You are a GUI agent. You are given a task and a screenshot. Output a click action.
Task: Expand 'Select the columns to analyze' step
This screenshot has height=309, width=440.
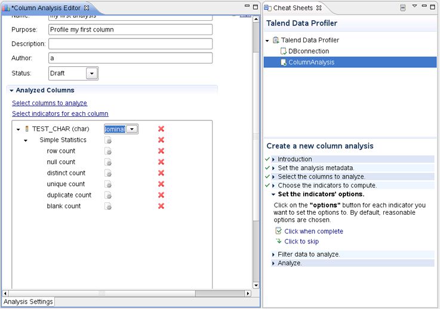click(x=273, y=177)
